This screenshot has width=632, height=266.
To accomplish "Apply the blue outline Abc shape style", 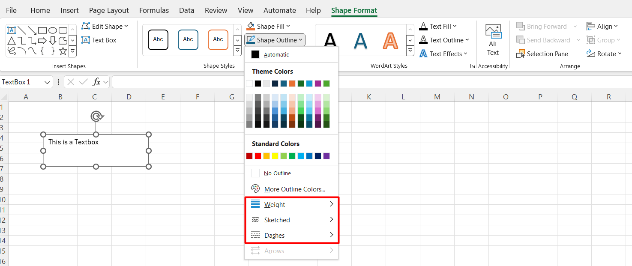I will pos(188,40).
